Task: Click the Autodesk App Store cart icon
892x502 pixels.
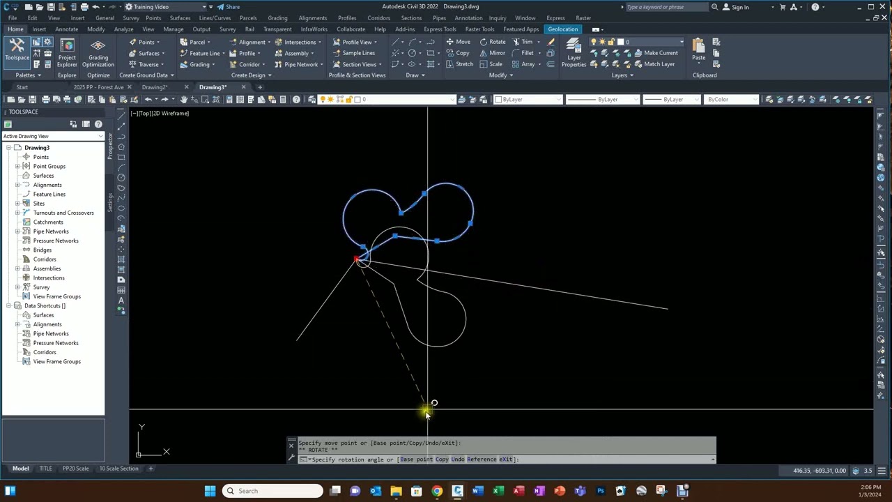Action: (783, 7)
